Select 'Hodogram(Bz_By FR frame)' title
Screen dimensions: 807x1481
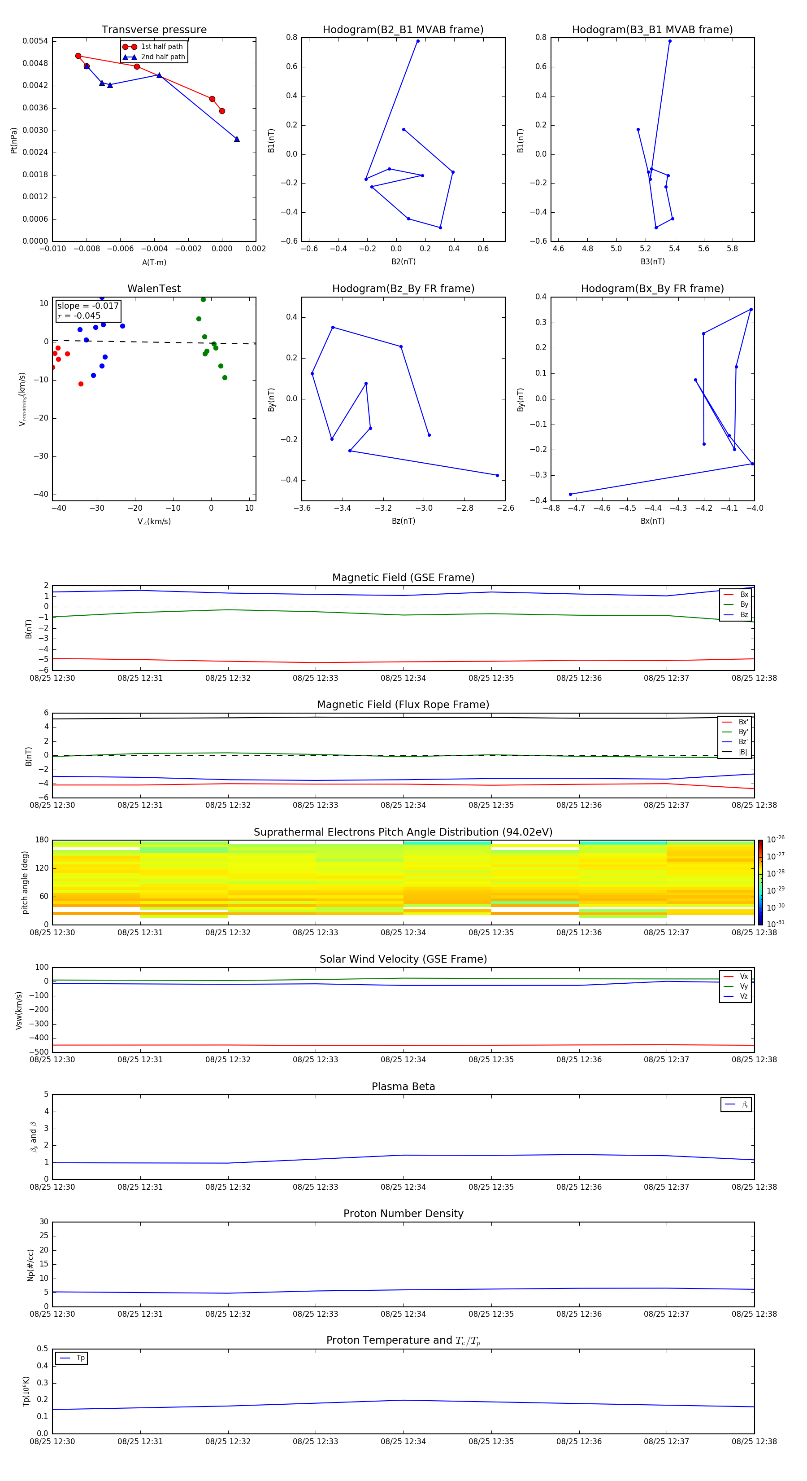pos(403,289)
